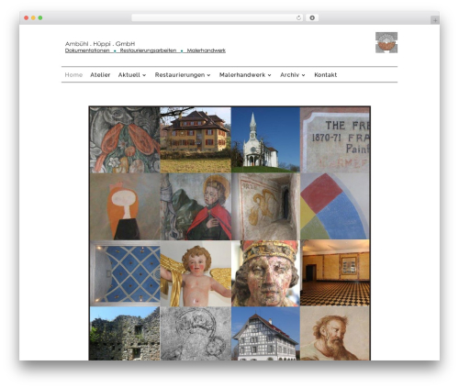The height and width of the screenshot is (388, 459).
Task: Open the stone castle ruin photo
Action: 125,334
